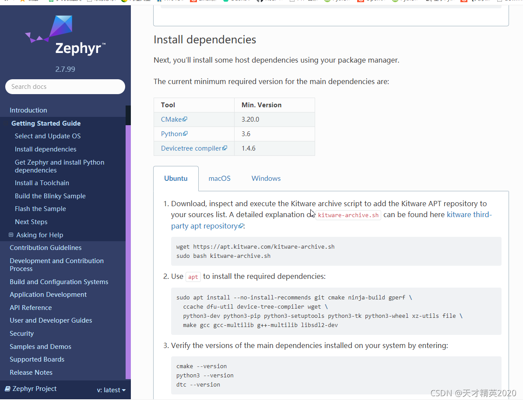
Task: Click the sidebar purple scrollbar
Action: click(x=128, y=252)
